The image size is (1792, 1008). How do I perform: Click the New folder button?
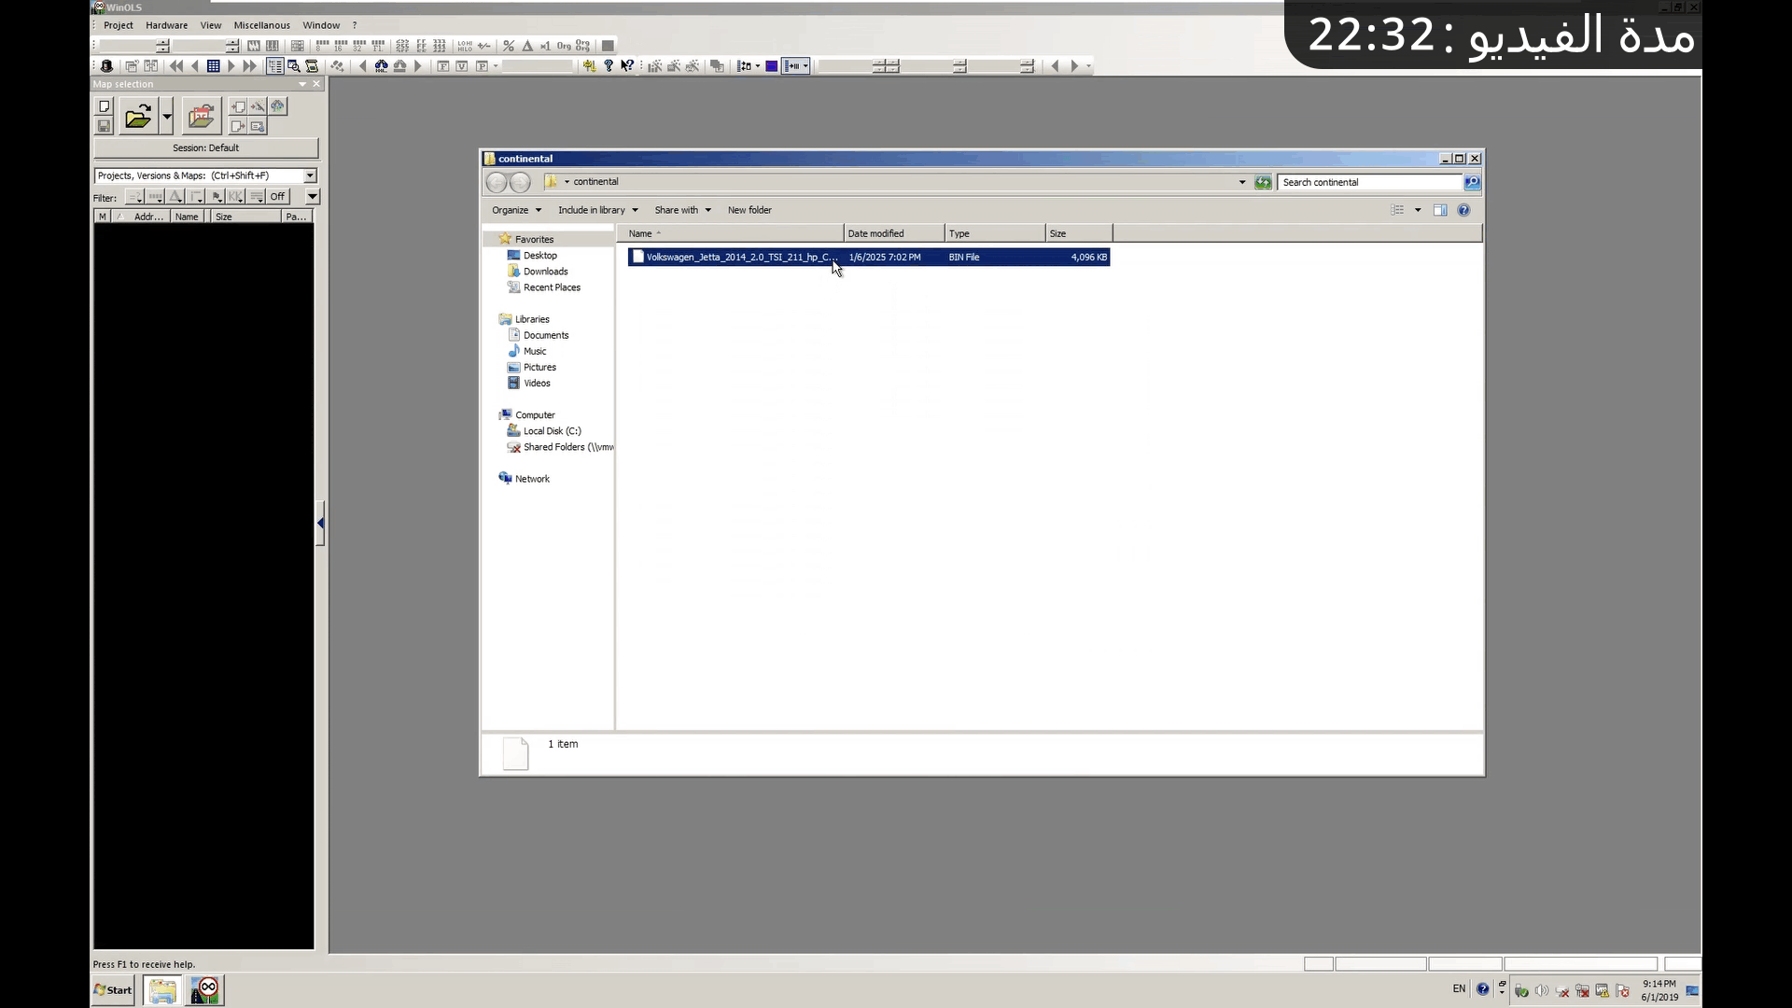(749, 210)
